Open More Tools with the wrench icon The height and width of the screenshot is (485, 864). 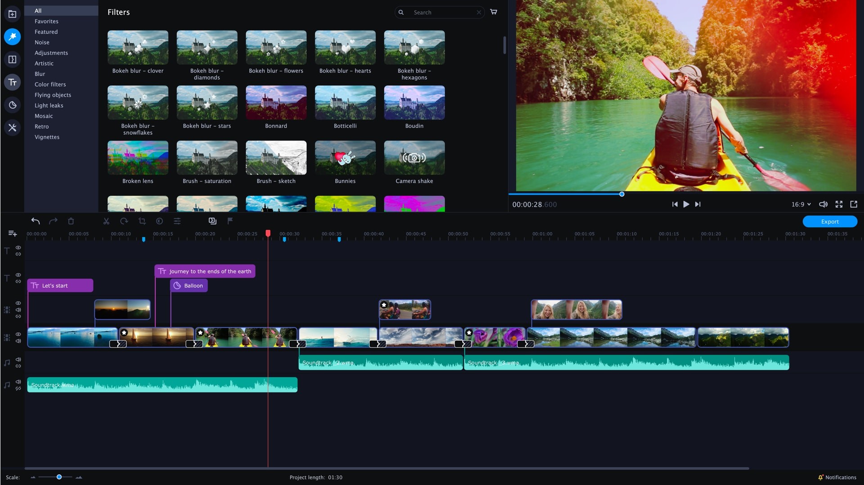[x=12, y=128]
